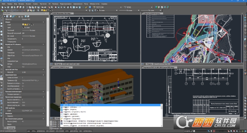Toggle ОТС-ПОЛЯР polar tracking in the status bar
Viewport: 247px width, 133px height.
tap(60, 131)
